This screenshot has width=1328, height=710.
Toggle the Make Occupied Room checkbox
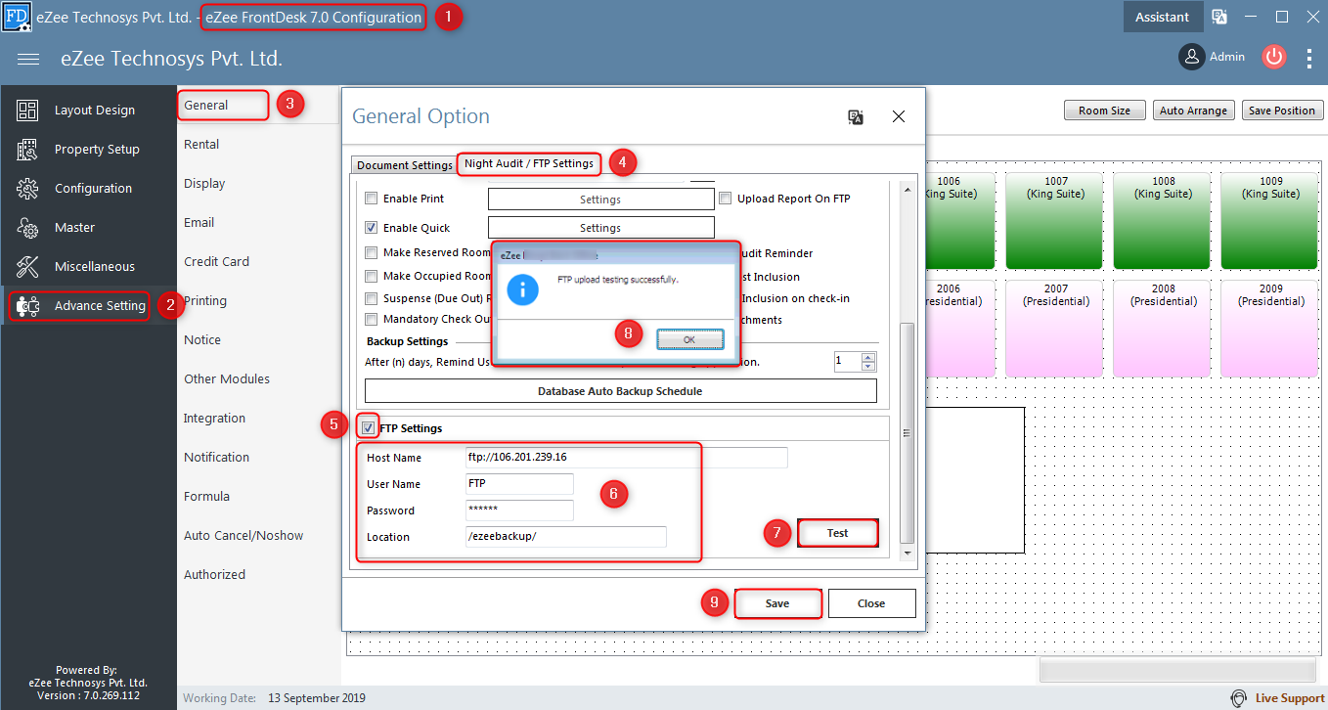click(371, 277)
